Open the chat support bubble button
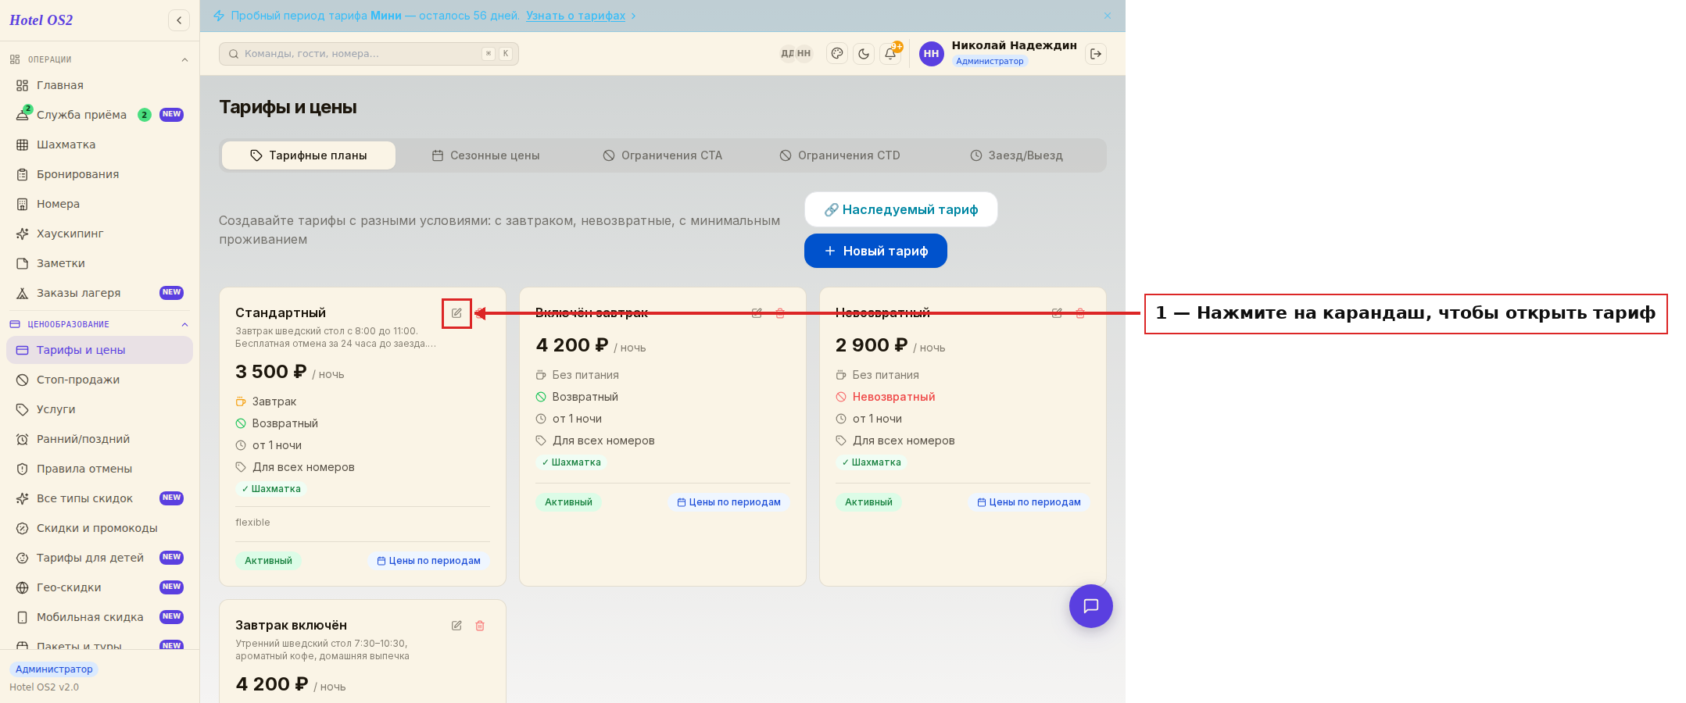Viewport: 1686px width, 703px height. 1091,606
